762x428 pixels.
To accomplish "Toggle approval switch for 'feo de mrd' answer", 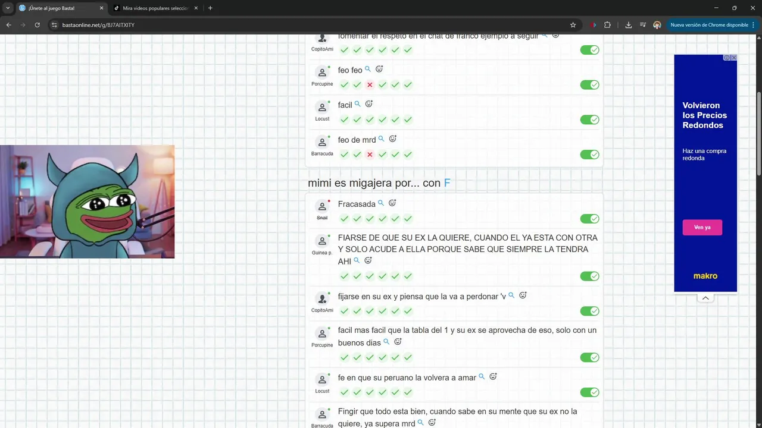I will (589, 155).
